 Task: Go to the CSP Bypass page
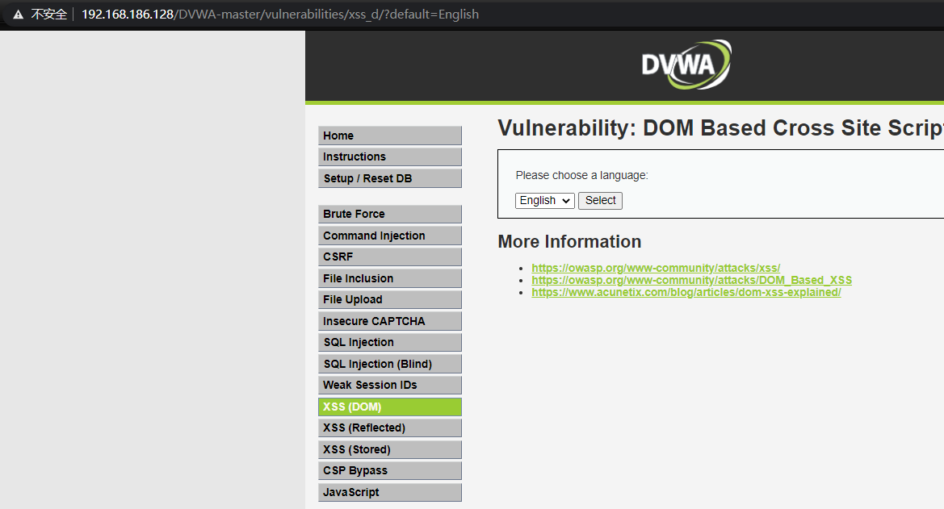click(x=389, y=470)
